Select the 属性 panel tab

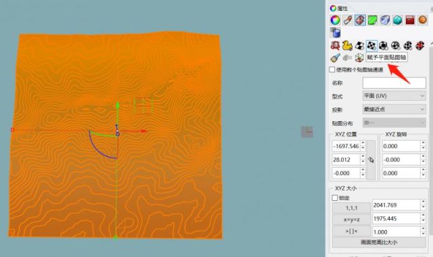tap(339, 8)
